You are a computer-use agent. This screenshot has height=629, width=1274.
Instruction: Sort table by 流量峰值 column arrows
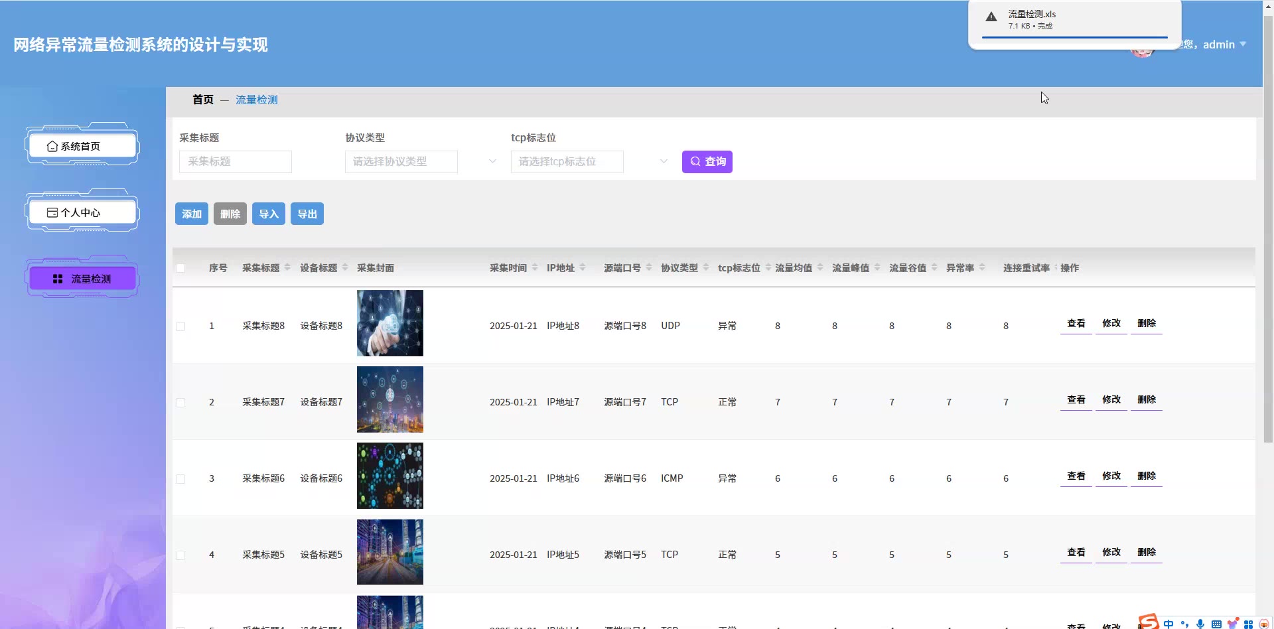[x=877, y=268]
